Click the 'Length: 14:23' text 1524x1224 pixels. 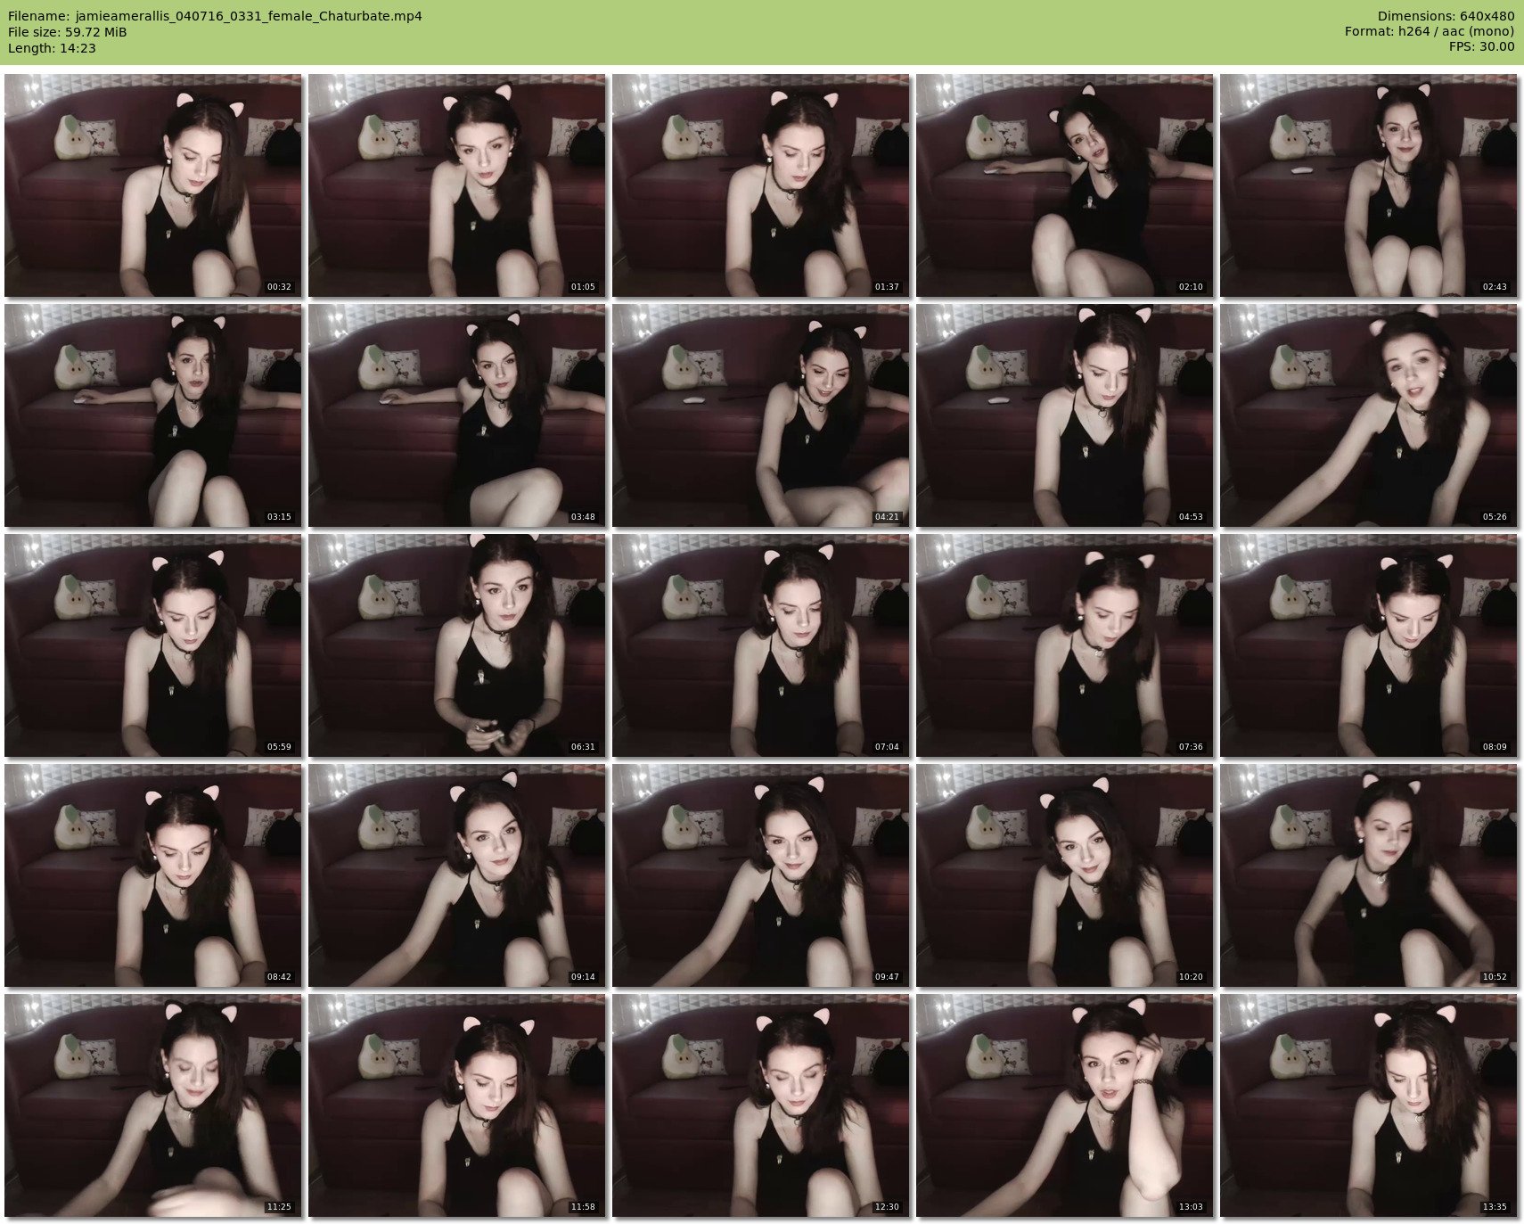[x=52, y=48]
